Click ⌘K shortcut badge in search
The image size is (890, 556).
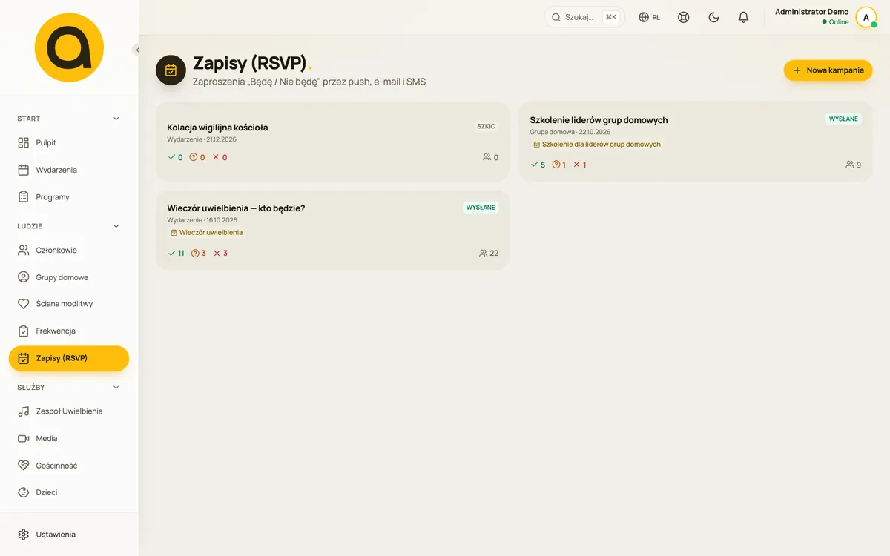point(611,17)
